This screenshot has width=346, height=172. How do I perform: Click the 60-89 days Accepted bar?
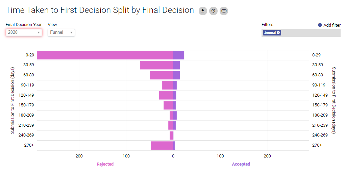(x=176, y=75)
